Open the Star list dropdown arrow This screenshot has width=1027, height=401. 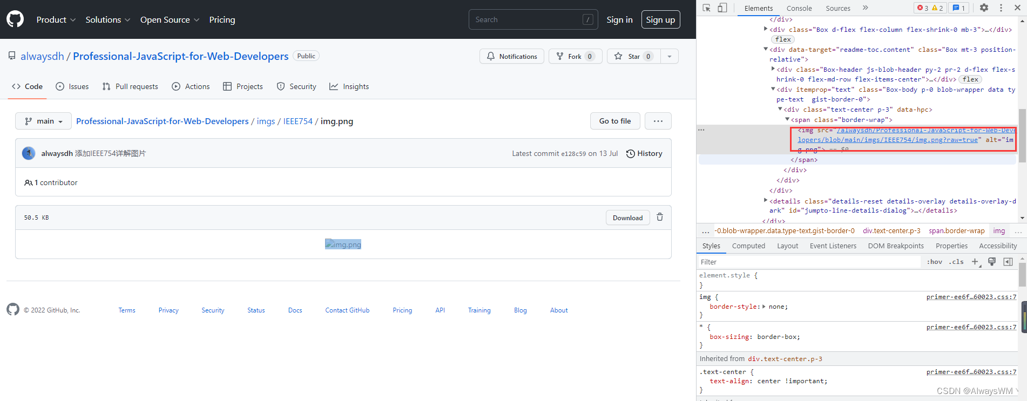pos(670,56)
